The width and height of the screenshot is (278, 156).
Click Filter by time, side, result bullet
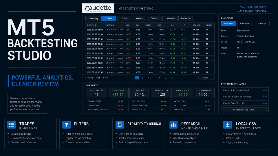pos(79,134)
